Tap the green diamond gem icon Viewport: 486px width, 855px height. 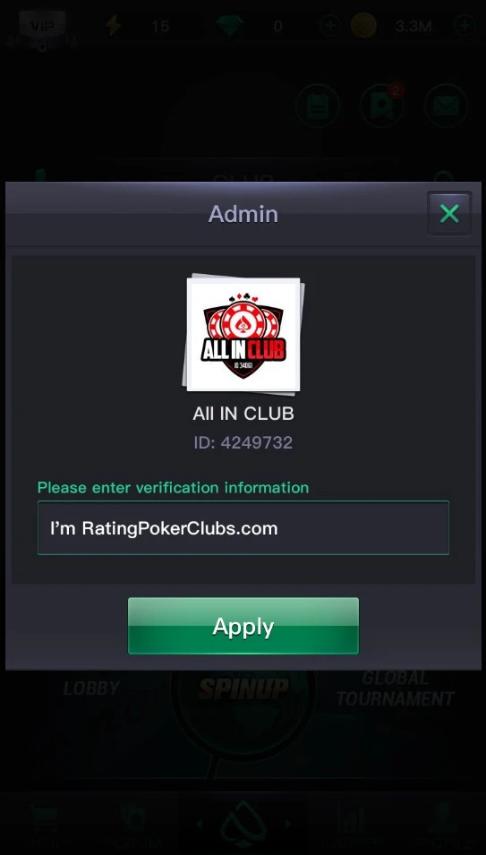pos(229,26)
